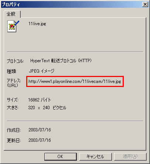This screenshot has height=164, width=150.
Task: Click the プロパティ title bar
Action: coord(71,4)
